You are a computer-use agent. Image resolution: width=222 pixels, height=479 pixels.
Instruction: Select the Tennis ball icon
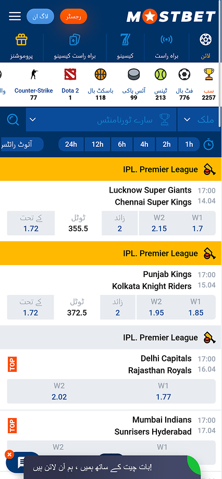160,74
